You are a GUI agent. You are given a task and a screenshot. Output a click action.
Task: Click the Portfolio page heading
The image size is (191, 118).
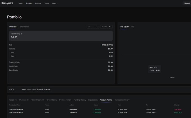(14, 17)
